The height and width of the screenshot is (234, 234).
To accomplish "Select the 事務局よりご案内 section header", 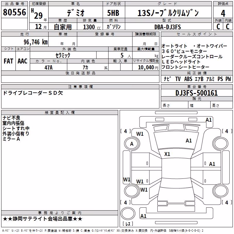I will pos(60,213).
